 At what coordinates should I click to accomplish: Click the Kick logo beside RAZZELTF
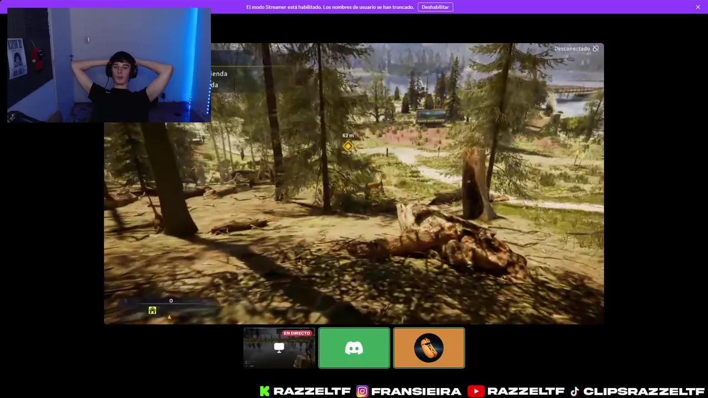(x=265, y=391)
